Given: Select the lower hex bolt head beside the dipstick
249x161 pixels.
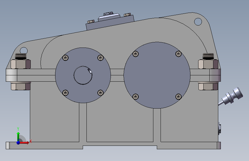Looking at the screenshot, I should tap(208, 87).
